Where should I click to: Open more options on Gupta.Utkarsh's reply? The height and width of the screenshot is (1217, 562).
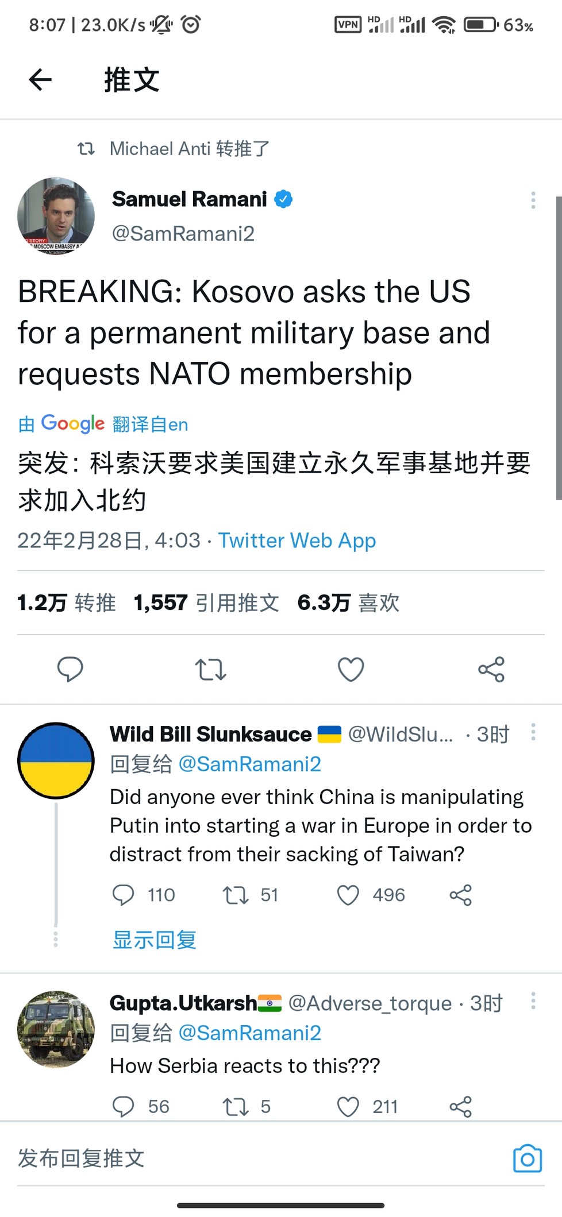pos(533,1001)
